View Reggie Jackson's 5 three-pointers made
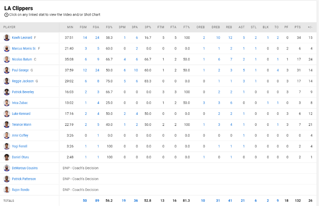This screenshot has width=319, height=206. click(x=125, y=81)
